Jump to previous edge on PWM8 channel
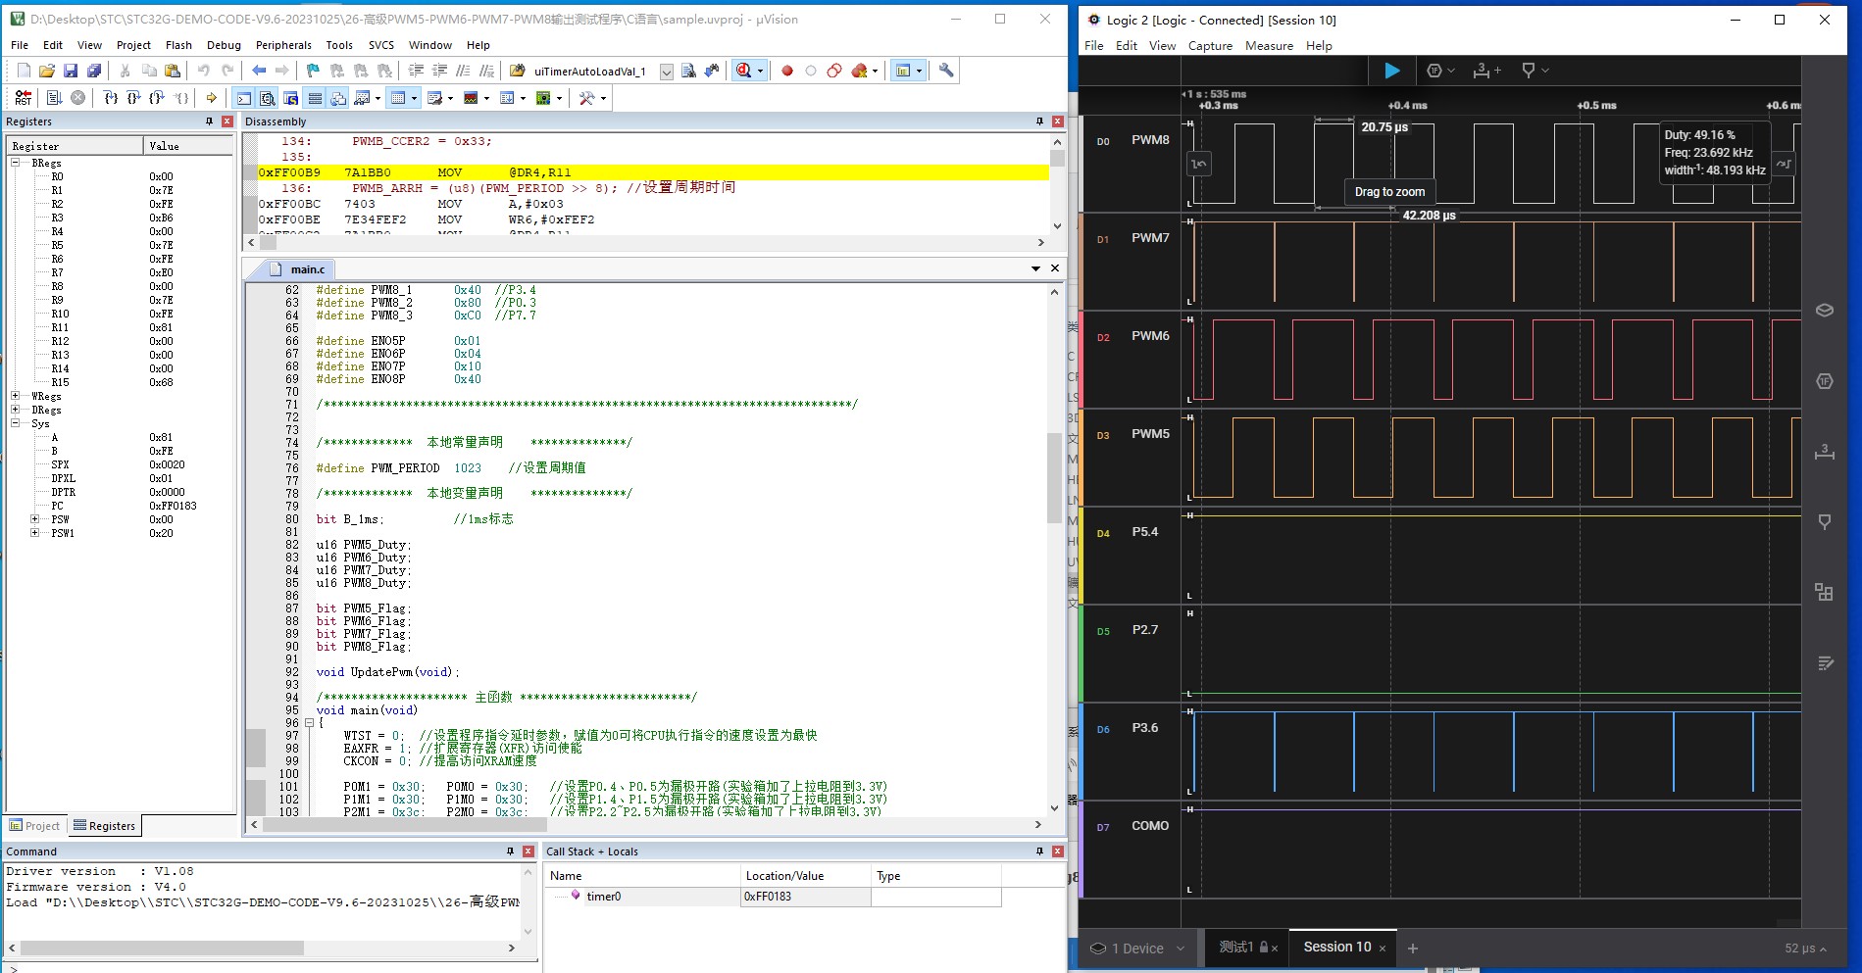Screen dimensions: 1862x973 pos(1199,164)
